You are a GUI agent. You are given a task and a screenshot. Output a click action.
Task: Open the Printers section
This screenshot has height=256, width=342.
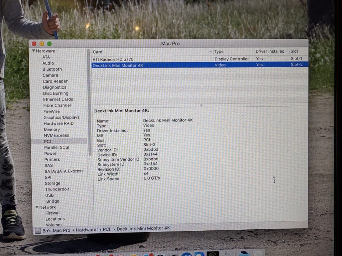coord(52,159)
